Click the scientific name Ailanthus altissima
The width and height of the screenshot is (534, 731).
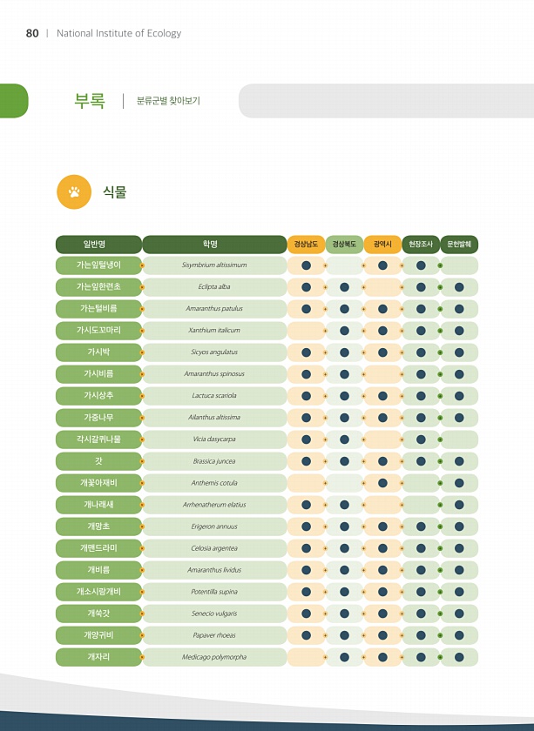[214, 418]
